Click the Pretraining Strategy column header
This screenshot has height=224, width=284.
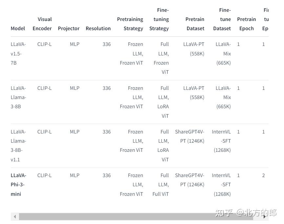pos(130,24)
